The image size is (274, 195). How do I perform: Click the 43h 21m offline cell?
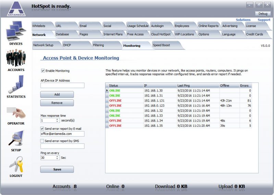(229, 100)
